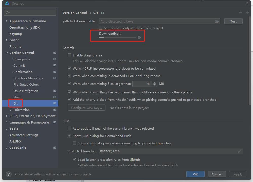253x182 pixels.
Task: Enable staging area checkbox
Action: tap(69, 55)
